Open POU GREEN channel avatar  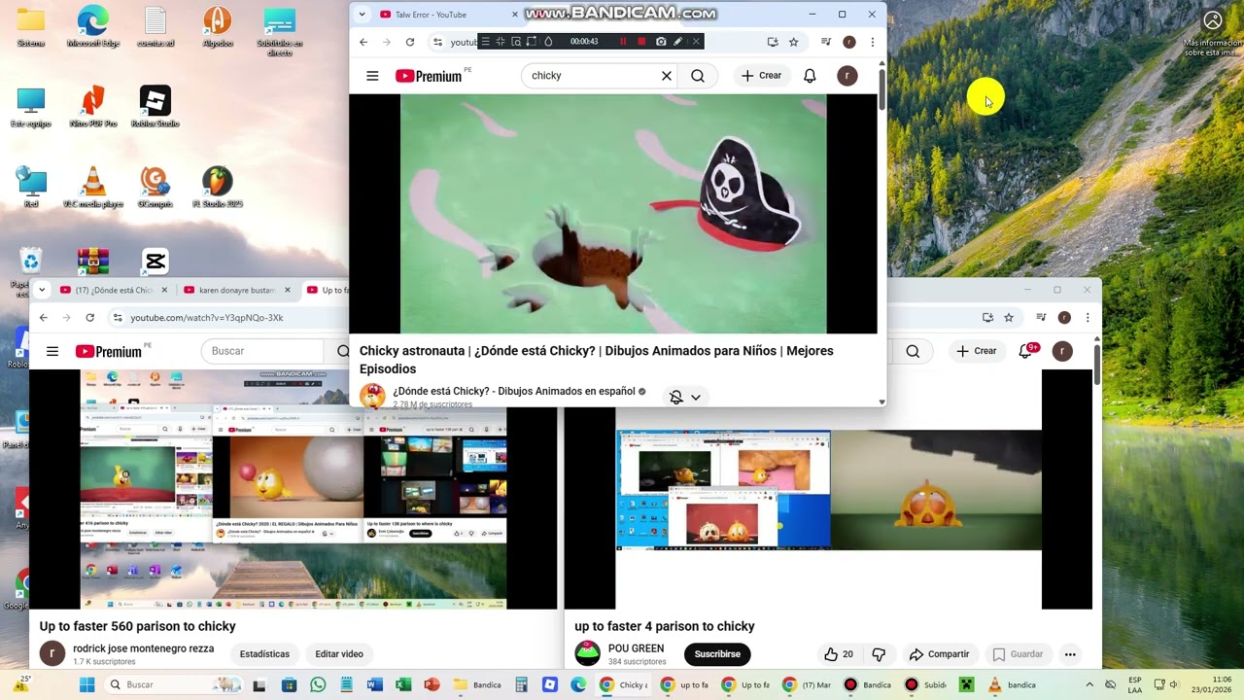pos(587,653)
